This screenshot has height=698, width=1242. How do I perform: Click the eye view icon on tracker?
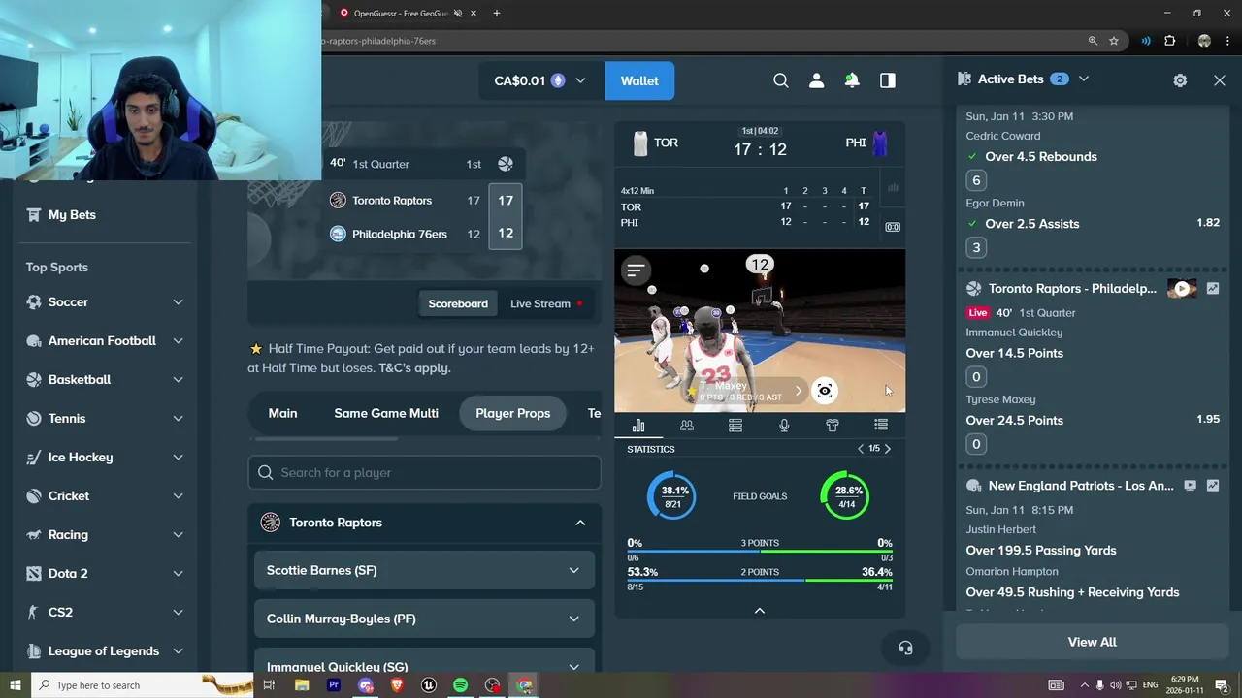point(824,391)
